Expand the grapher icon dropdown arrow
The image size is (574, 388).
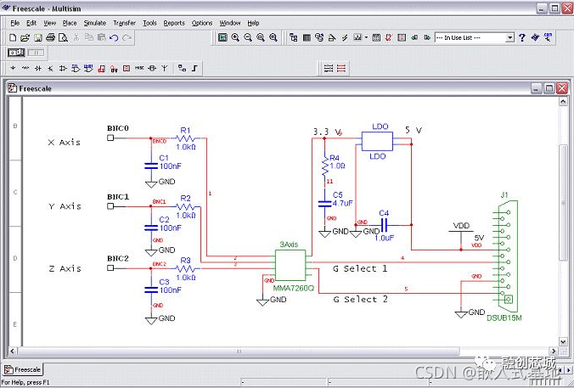tap(366, 37)
